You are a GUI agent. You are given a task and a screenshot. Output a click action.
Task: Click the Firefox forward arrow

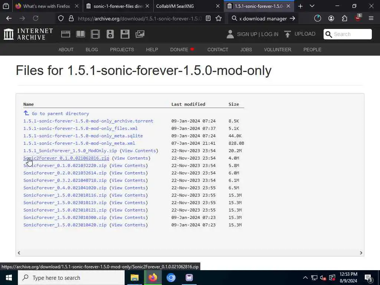click(x=22, y=19)
